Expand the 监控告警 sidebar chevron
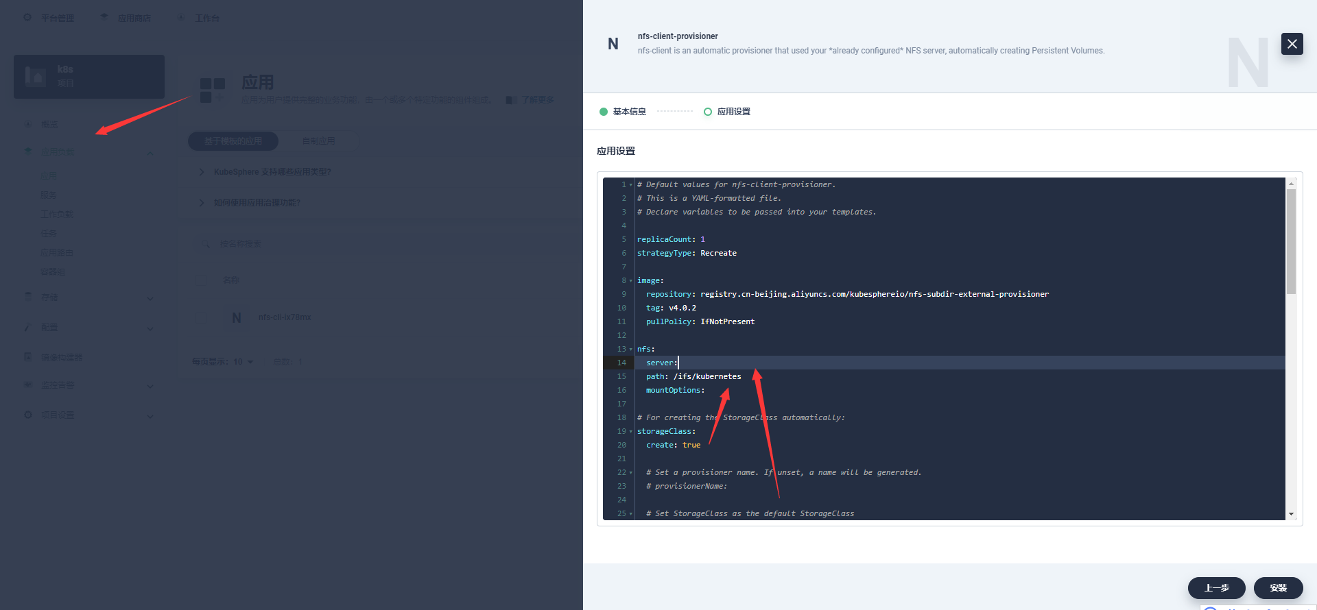 pyautogui.click(x=150, y=386)
